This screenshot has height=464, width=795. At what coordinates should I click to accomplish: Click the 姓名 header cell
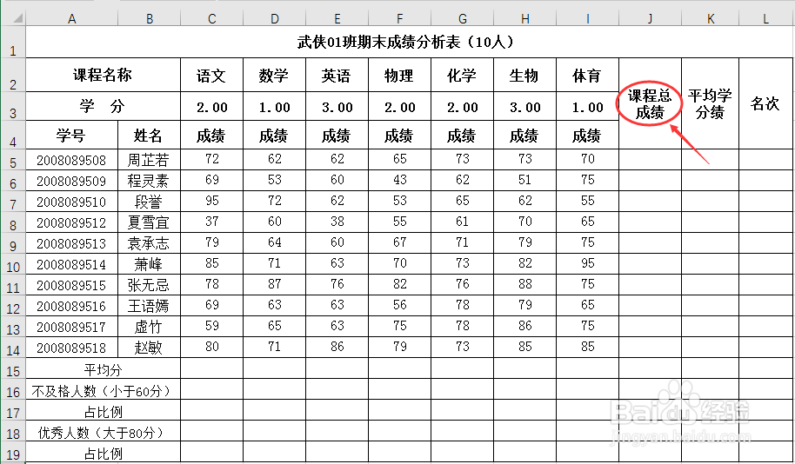pos(149,136)
